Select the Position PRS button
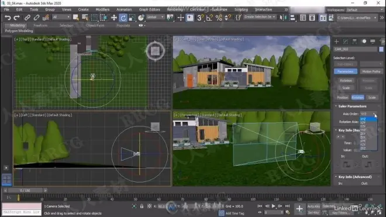 342,98
